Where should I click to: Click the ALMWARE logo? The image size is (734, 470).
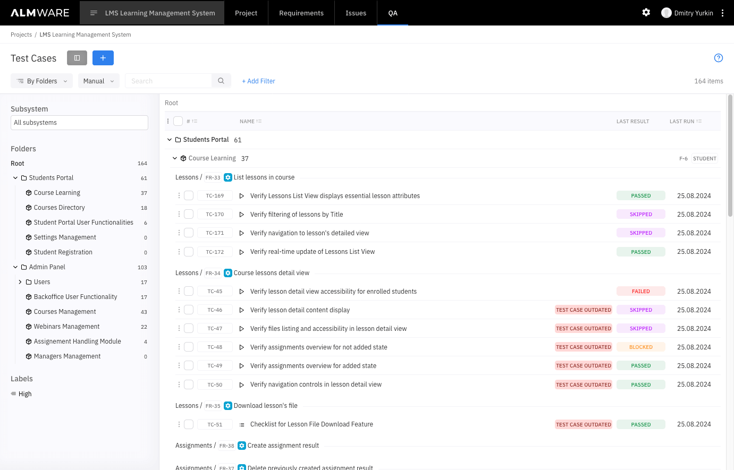click(40, 13)
